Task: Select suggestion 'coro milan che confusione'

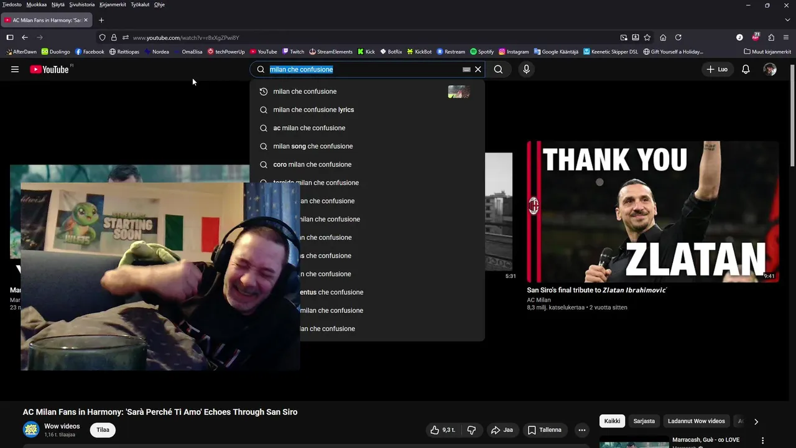Action: click(x=367, y=164)
